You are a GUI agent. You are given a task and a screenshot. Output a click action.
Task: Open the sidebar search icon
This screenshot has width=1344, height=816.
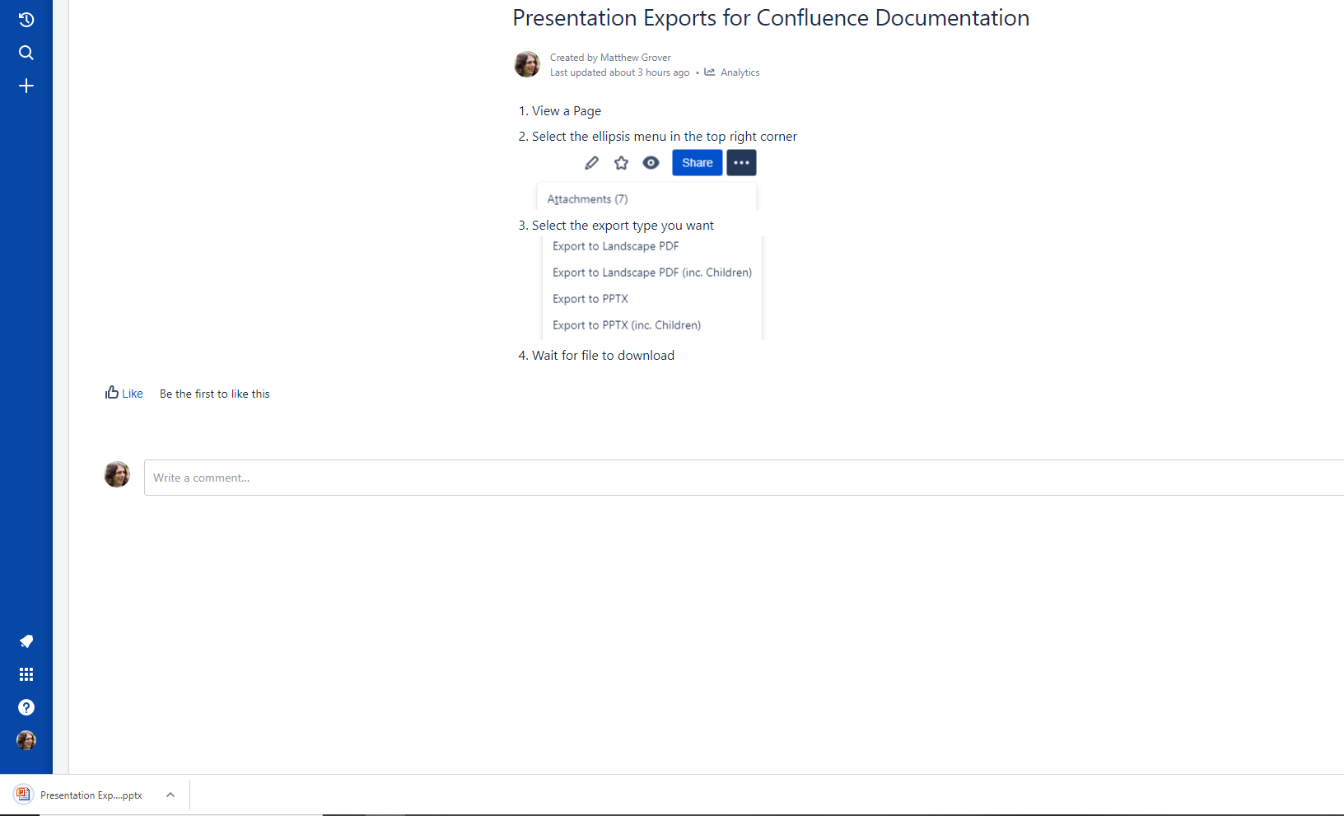(26, 53)
